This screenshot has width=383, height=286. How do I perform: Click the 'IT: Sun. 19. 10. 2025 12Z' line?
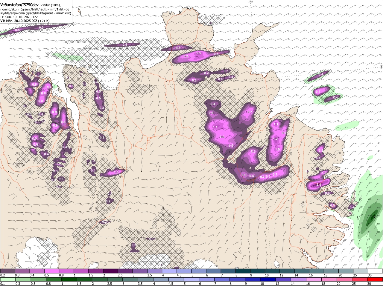[x=19, y=17]
